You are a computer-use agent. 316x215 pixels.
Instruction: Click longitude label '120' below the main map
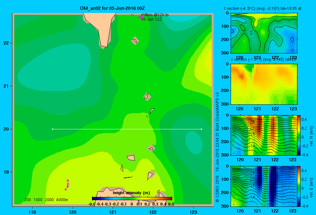click(73, 212)
